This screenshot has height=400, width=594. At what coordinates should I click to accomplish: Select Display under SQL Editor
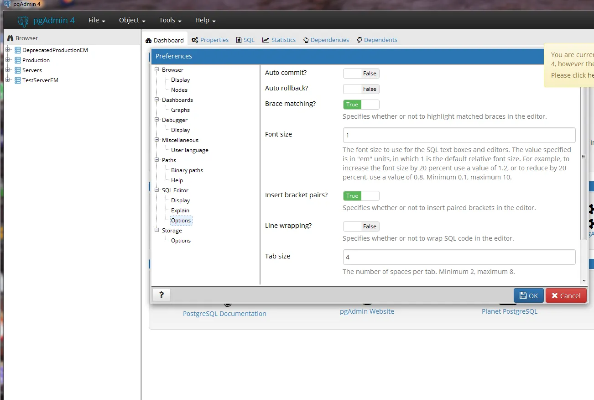click(181, 200)
